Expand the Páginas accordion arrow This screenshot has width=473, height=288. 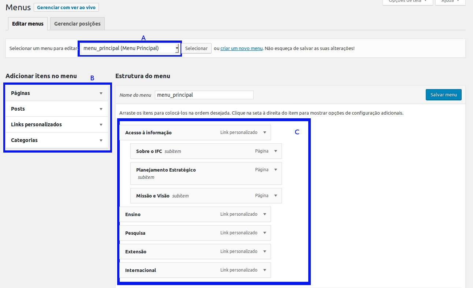click(101, 93)
